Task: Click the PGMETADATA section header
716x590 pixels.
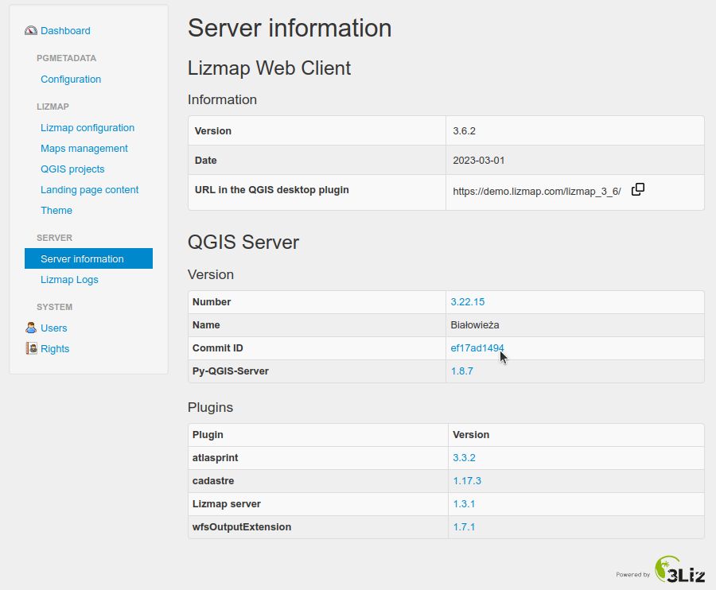Action: click(x=66, y=58)
